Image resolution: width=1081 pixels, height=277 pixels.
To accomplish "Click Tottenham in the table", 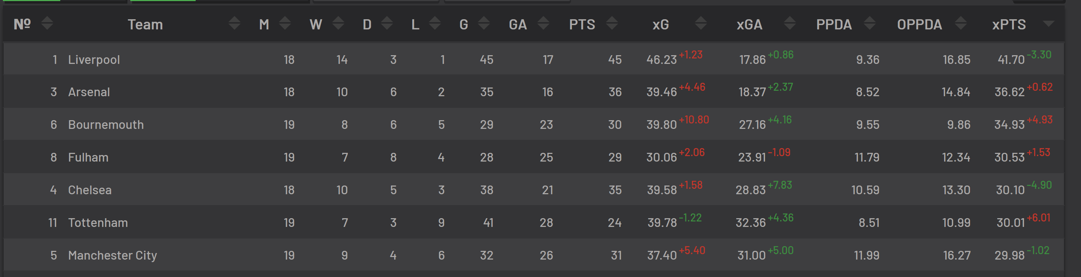I will click(x=98, y=223).
